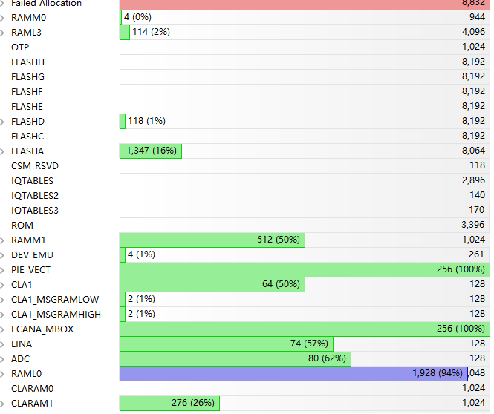Click the ECANA_MBOX 256 (100%) usage bar
This screenshot has height=414, width=494.
click(x=297, y=329)
